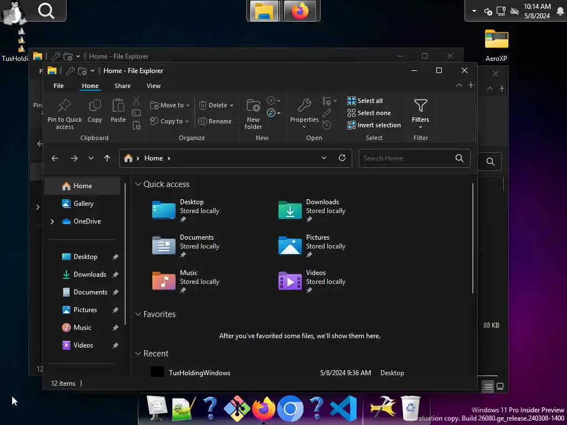
Task: Click the Cut scissors icon in Clipboard group
Action: click(x=136, y=101)
